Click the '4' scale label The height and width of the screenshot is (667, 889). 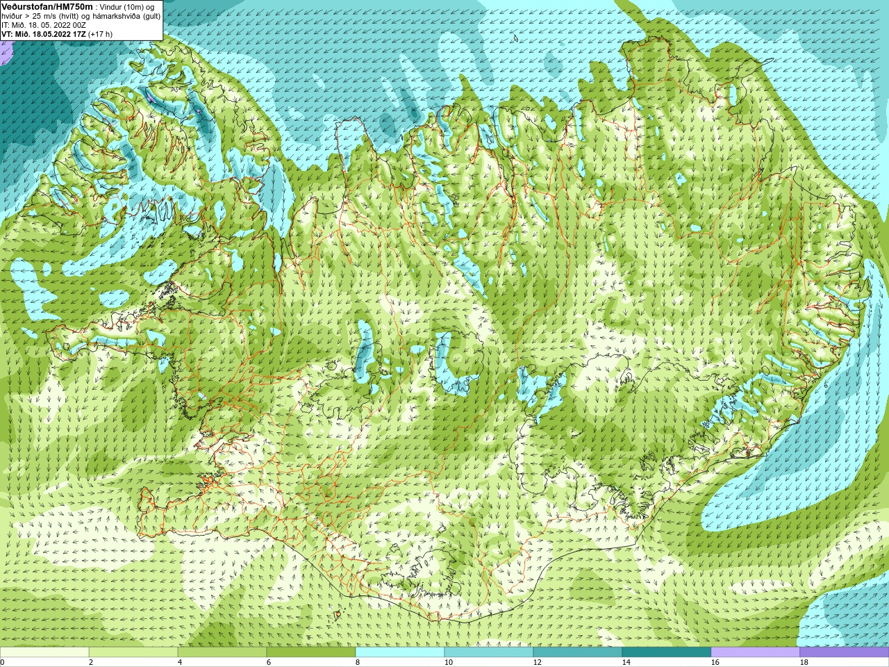pyautogui.click(x=180, y=662)
